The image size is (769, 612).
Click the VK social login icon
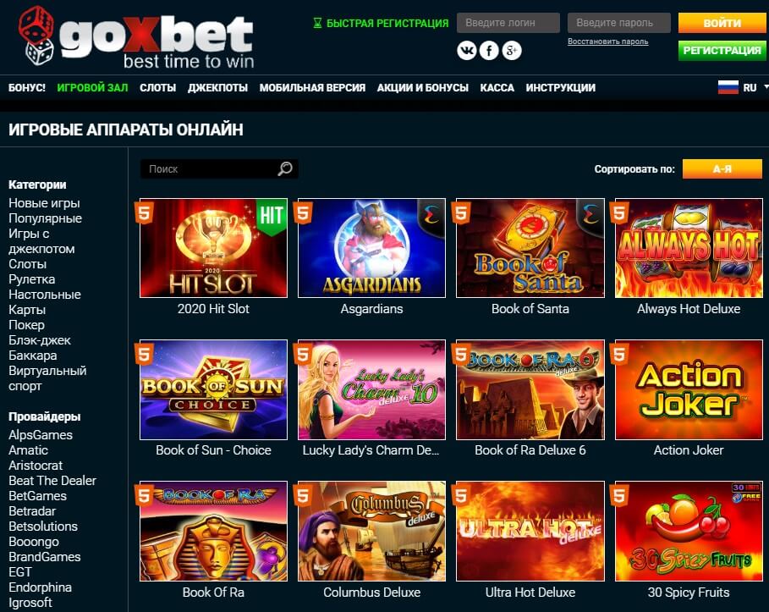[466, 51]
